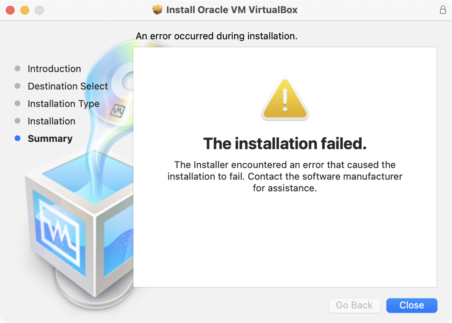Image resolution: width=452 pixels, height=323 pixels.
Task: Select the Introduction step in sidebar
Action: point(54,69)
